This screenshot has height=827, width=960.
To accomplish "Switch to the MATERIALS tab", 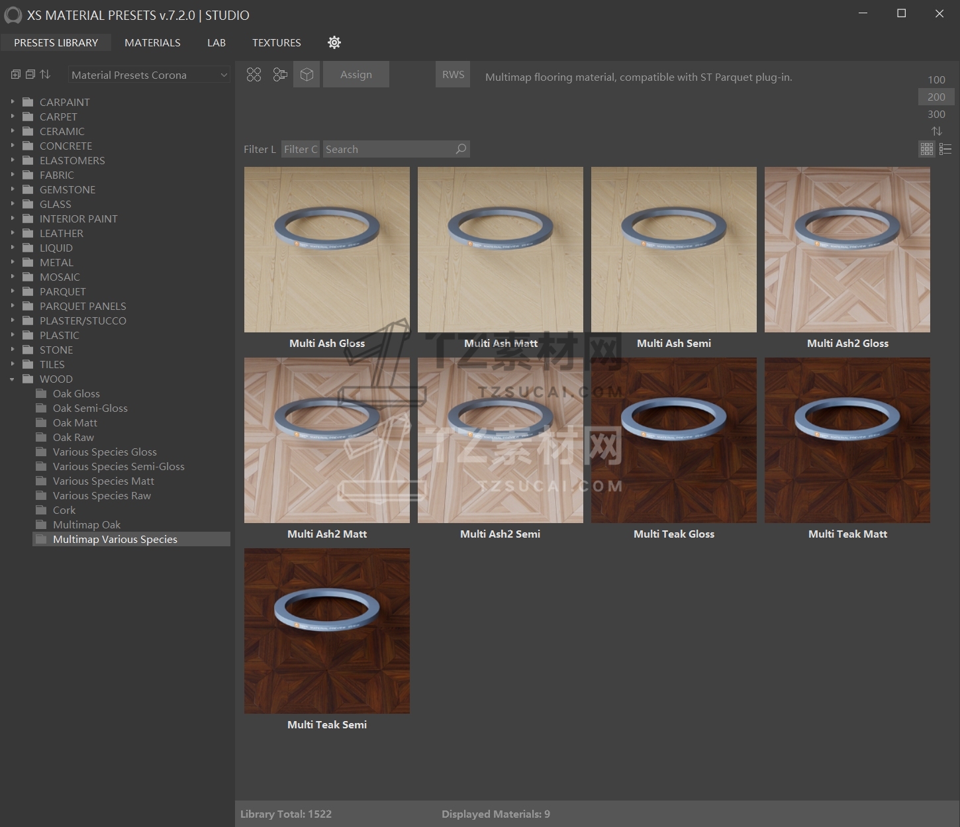I will click(x=152, y=42).
